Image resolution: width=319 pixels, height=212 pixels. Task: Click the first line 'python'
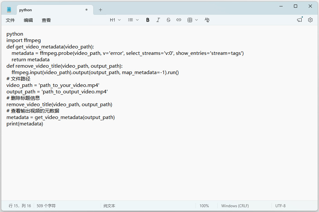(15, 34)
